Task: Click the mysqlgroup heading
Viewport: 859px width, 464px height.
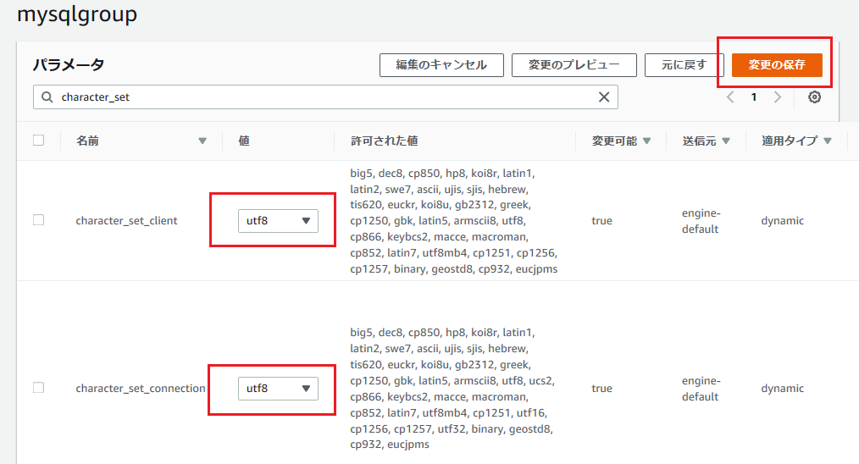Action: tap(77, 14)
